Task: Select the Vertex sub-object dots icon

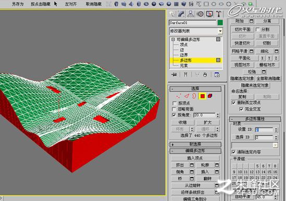Action: pyautogui.click(x=179, y=96)
